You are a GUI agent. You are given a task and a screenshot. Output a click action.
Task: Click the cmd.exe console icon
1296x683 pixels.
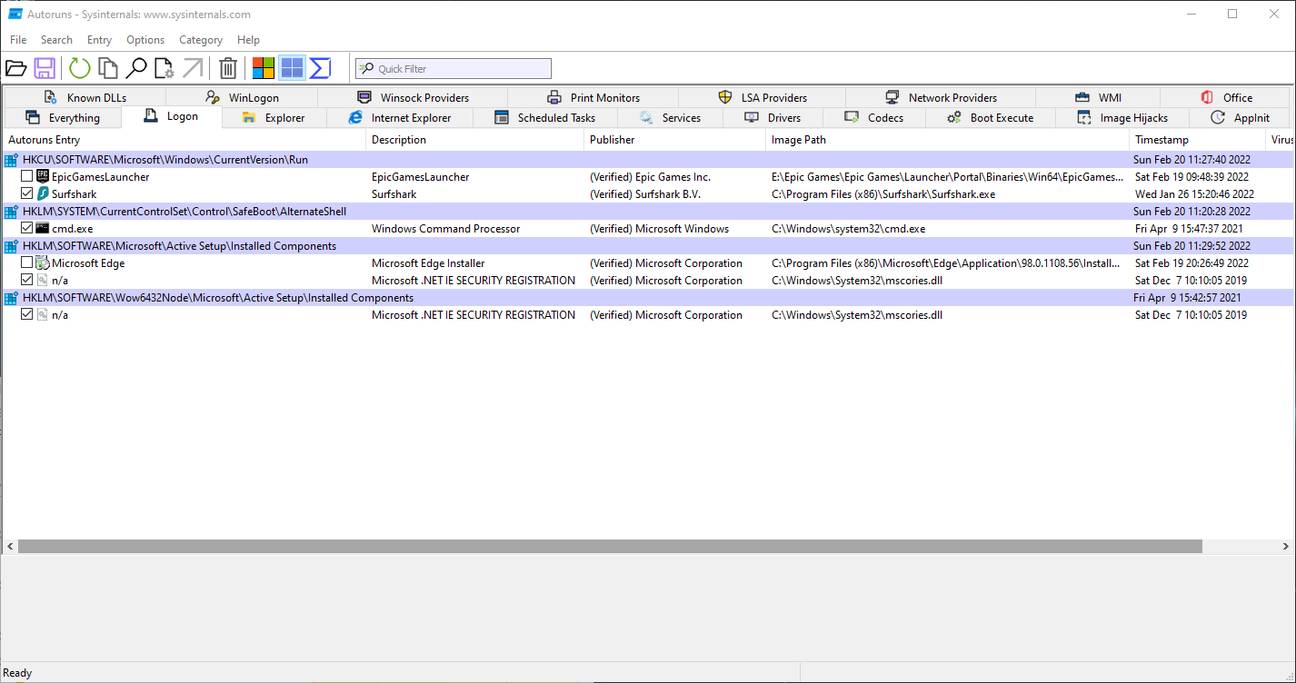[x=43, y=229]
